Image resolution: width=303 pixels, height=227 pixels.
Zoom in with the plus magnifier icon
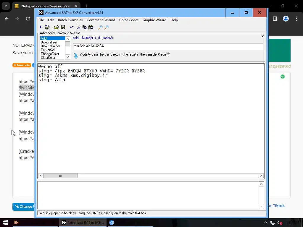(100, 27)
